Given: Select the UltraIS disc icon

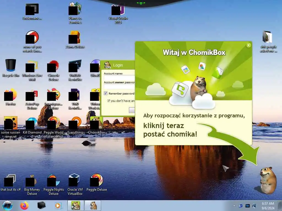Looking at the screenshot, I should point(95,68).
